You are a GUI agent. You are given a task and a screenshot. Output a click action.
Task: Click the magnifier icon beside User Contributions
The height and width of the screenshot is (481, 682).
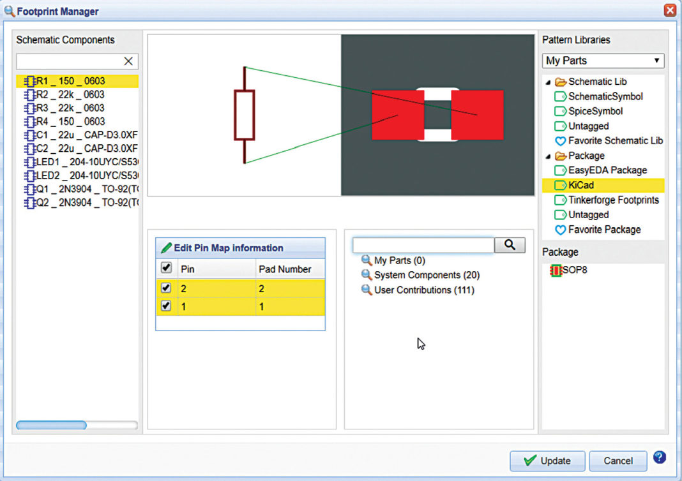pyautogui.click(x=365, y=290)
